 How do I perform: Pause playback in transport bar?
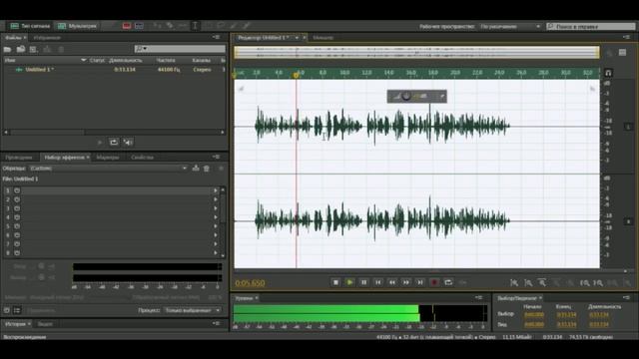tap(363, 282)
